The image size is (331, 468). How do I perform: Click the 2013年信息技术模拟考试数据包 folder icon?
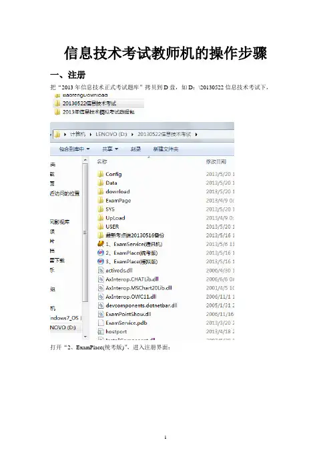[57, 112]
